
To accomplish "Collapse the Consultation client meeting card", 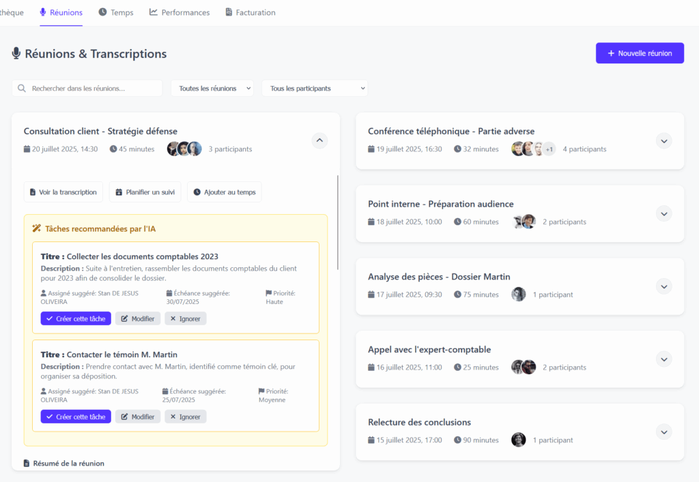I will coord(319,140).
